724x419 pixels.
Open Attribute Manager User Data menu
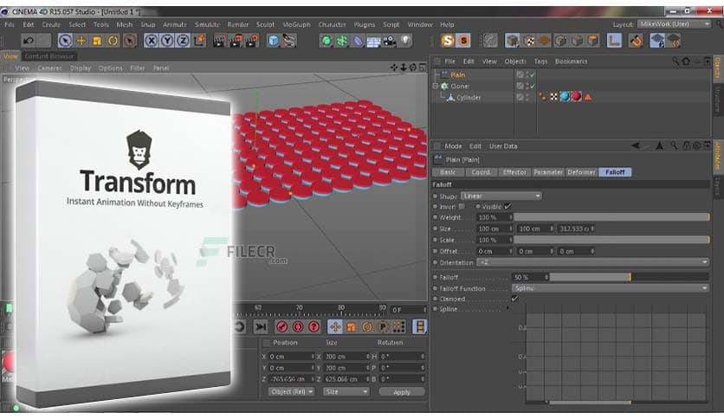[503, 146]
